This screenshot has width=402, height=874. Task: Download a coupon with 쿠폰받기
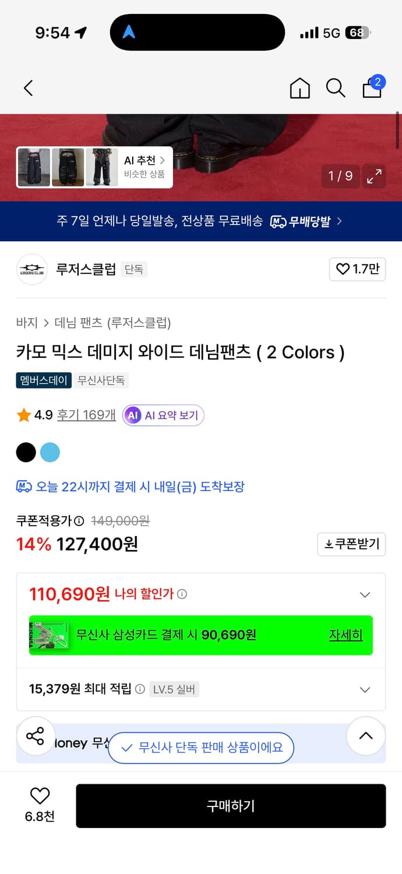(351, 544)
